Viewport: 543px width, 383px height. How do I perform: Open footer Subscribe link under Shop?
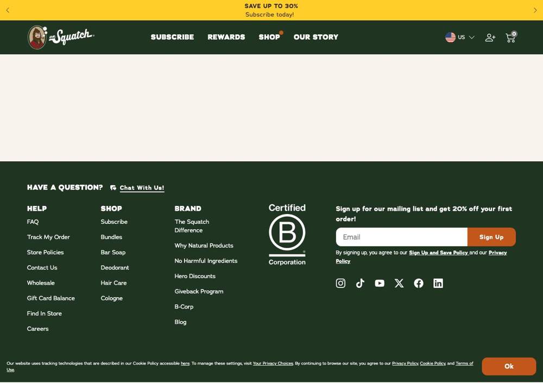pos(114,222)
